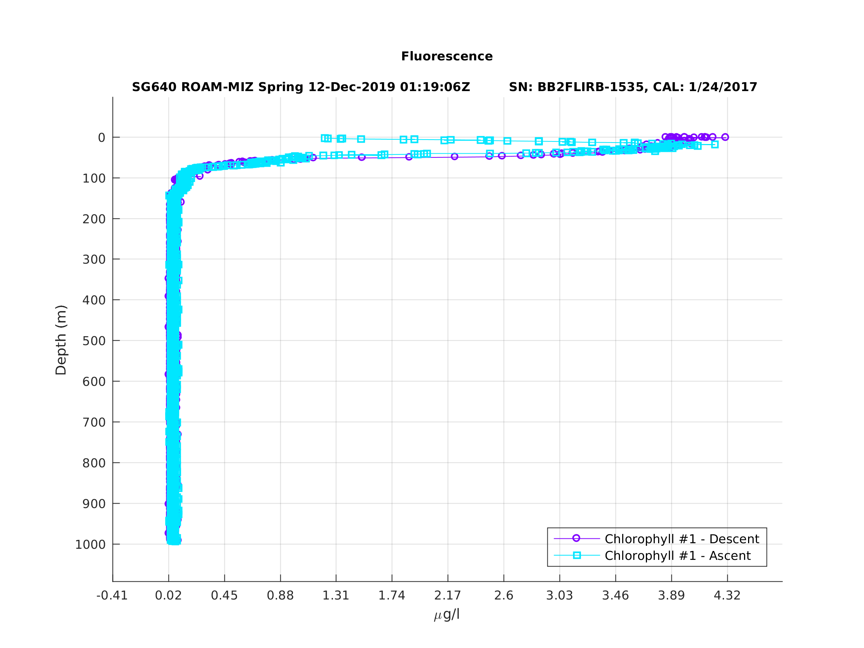This screenshot has height=648, width=864.
Task: Click the y-axis tick label '0'
Action: coord(101,137)
